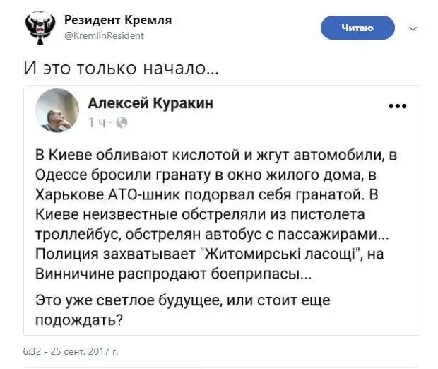This screenshot has width=438, height=369.
Task: Toggle the Читаю following button
Action: [357, 28]
